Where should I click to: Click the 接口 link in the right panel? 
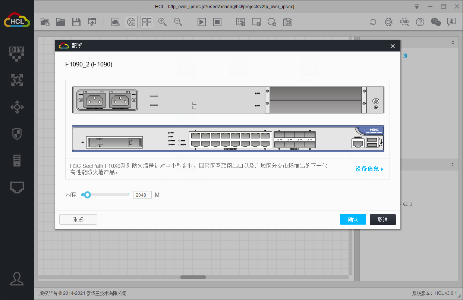click(407, 56)
